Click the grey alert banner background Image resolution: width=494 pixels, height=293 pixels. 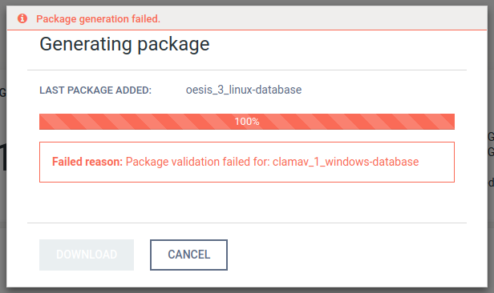point(315,18)
